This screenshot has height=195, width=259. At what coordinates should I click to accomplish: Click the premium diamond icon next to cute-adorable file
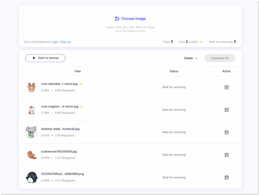[x=81, y=84]
